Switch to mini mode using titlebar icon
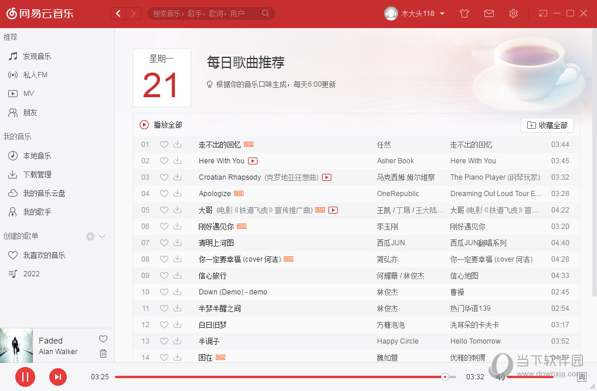Viewport: 597px width, 391px height. coord(542,13)
